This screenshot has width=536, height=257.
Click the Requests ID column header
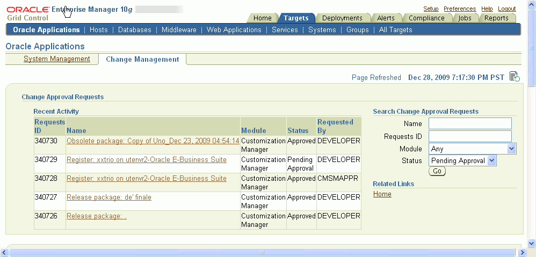click(49, 126)
